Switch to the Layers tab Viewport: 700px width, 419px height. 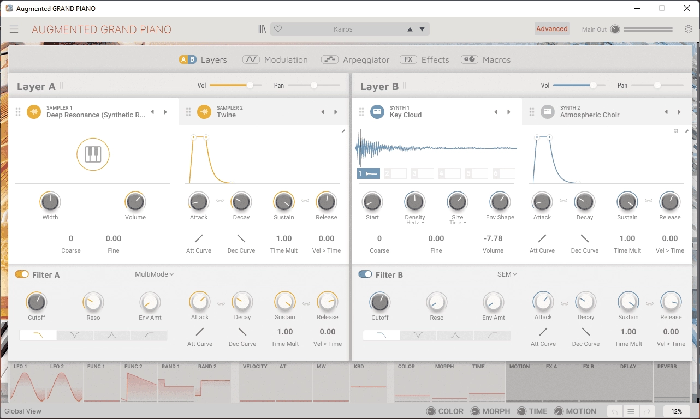pyautogui.click(x=203, y=60)
